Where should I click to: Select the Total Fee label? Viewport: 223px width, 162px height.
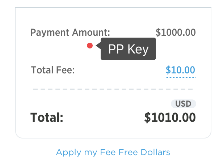tap(53, 70)
